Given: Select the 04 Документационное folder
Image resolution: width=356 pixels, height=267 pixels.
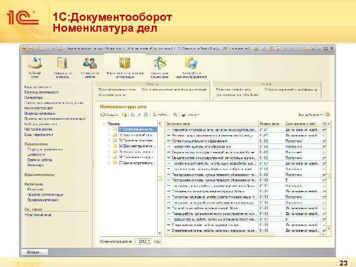Looking at the screenshot, I should point(137,146).
